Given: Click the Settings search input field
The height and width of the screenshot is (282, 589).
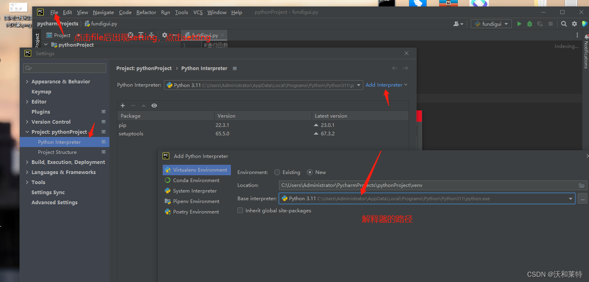Looking at the screenshot, I should click(65, 68).
